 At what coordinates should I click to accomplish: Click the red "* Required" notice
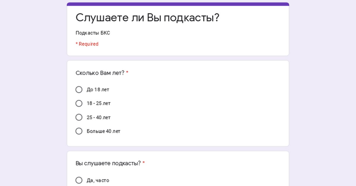click(87, 44)
